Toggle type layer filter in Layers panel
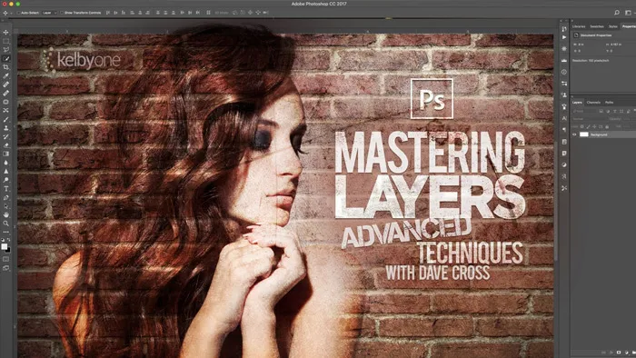The width and height of the screenshot is (636, 358). point(614,111)
